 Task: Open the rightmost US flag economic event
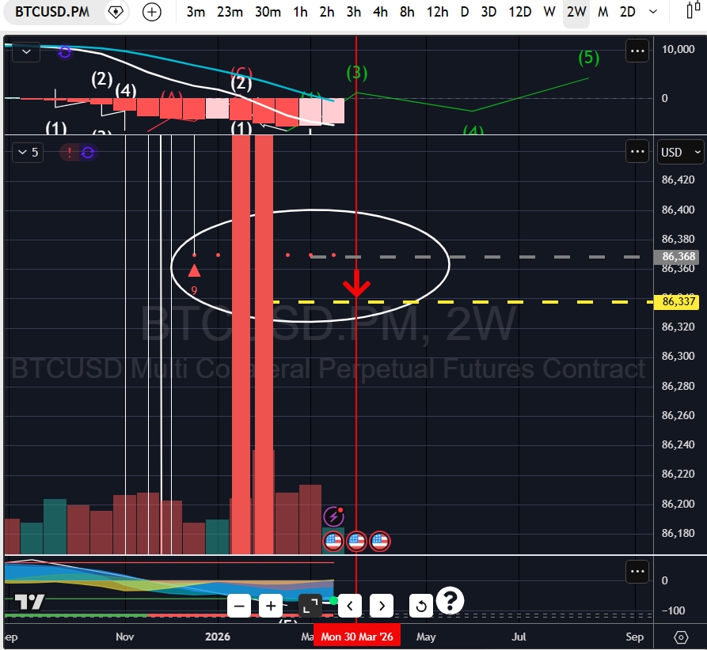click(x=380, y=541)
